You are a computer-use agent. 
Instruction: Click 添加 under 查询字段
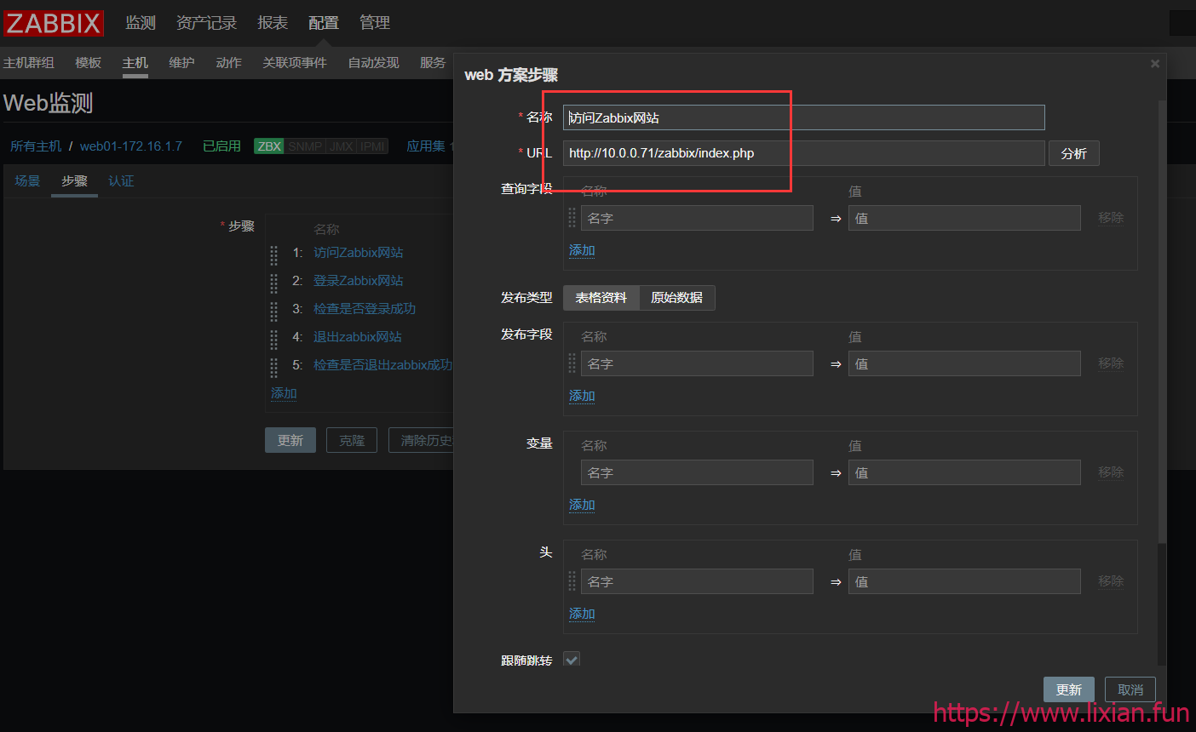[x=582, y=250]
